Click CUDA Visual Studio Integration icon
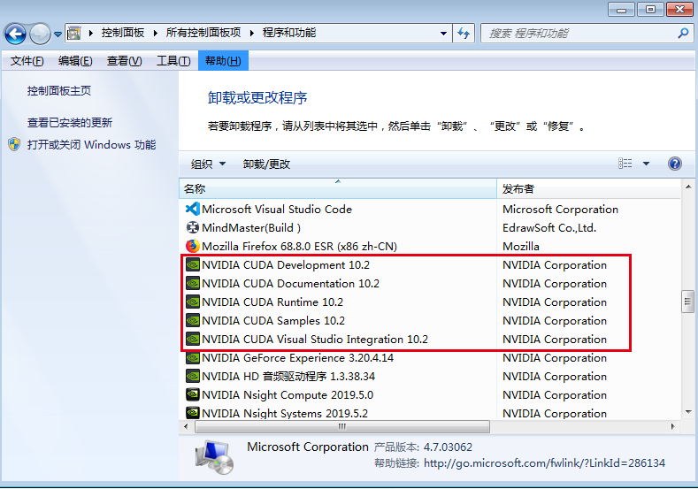 click(x=192, y=339)
